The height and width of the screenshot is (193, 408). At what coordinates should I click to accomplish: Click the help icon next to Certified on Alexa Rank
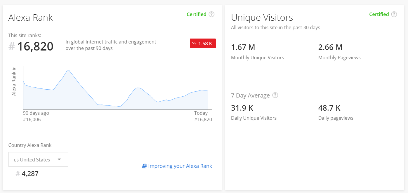pyautogui.click(x=211, y=14)
